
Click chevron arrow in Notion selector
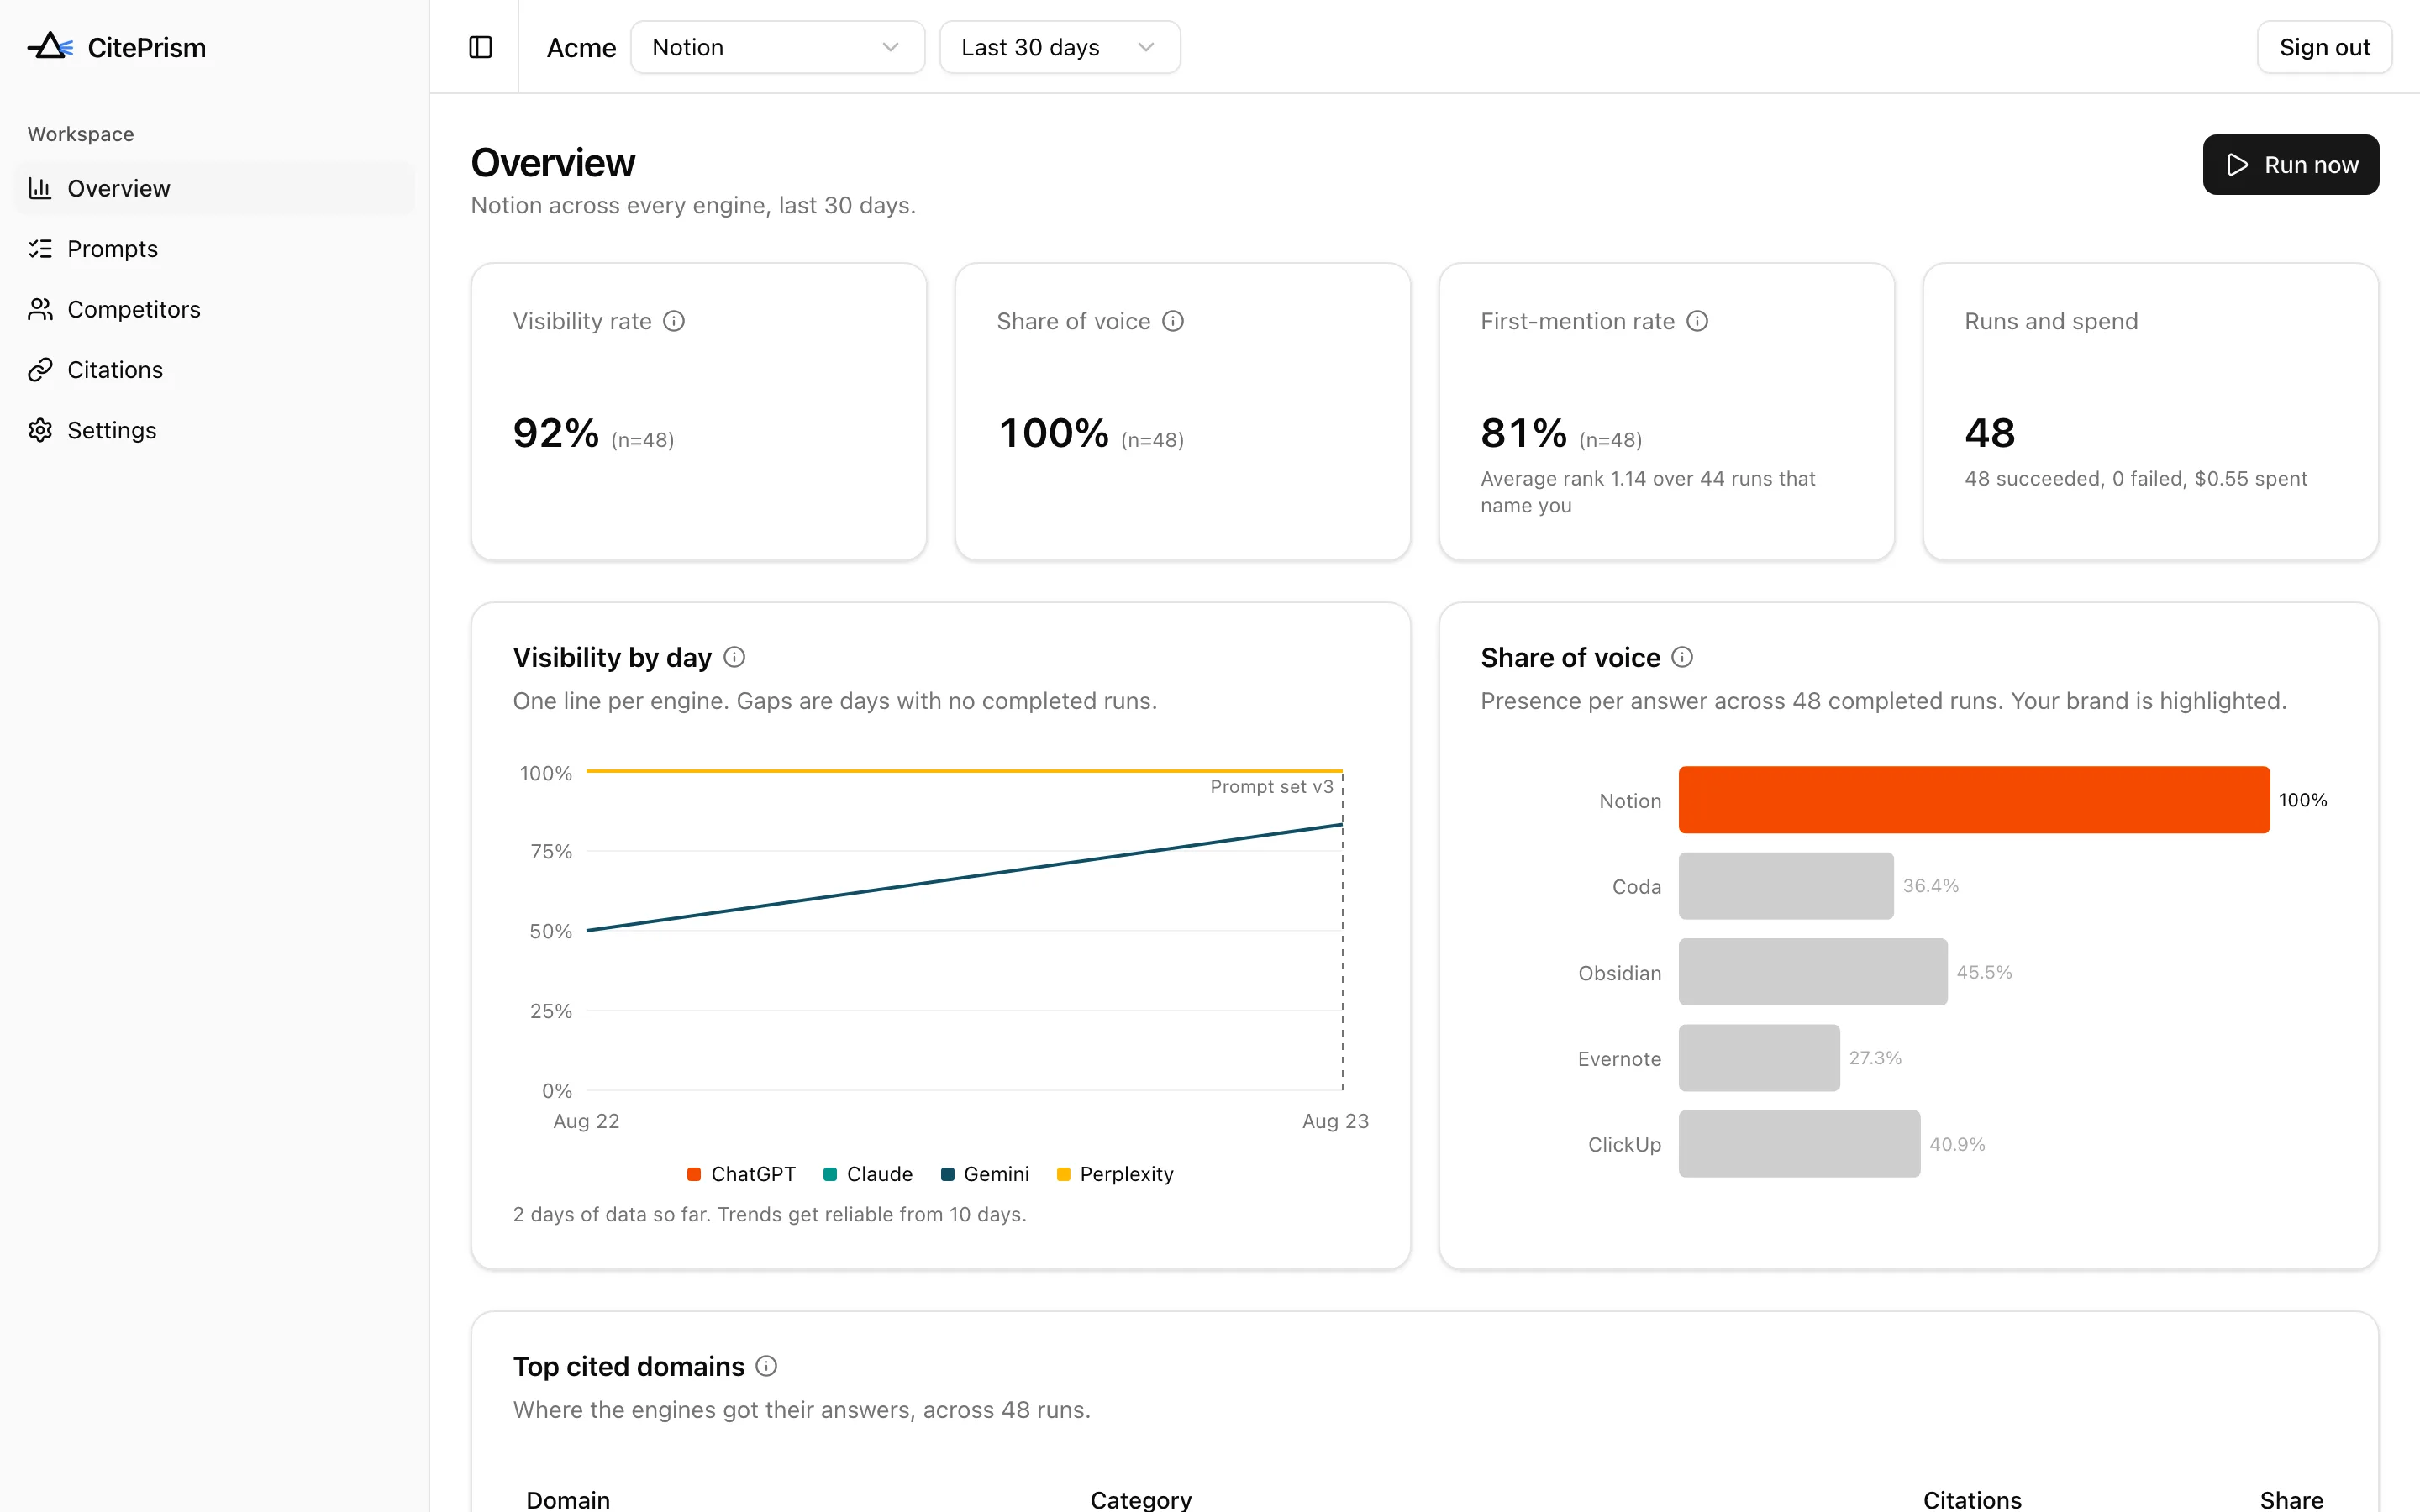[x=890, y=47]
